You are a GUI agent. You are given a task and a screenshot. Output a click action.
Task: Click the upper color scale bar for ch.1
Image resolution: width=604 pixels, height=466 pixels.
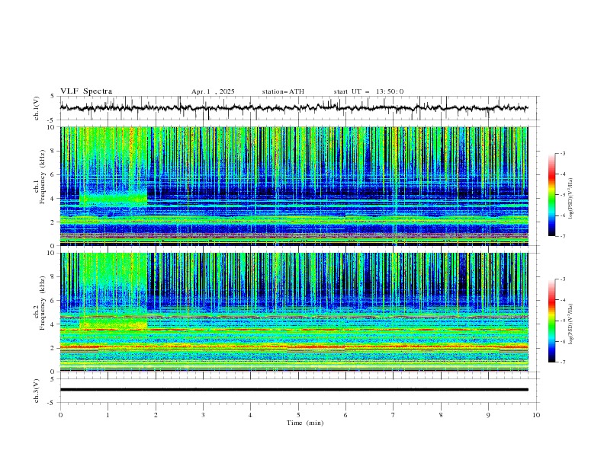point(551,195)
